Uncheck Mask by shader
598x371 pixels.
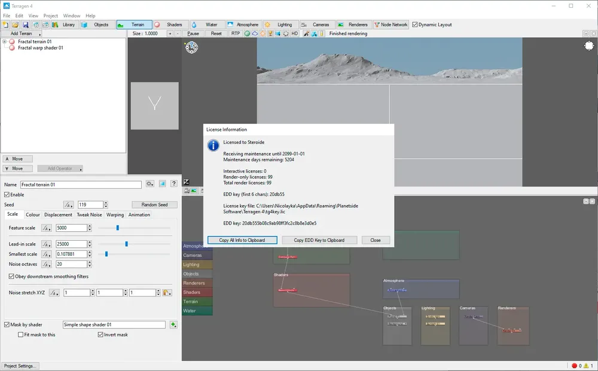click(x=7, y=324)
